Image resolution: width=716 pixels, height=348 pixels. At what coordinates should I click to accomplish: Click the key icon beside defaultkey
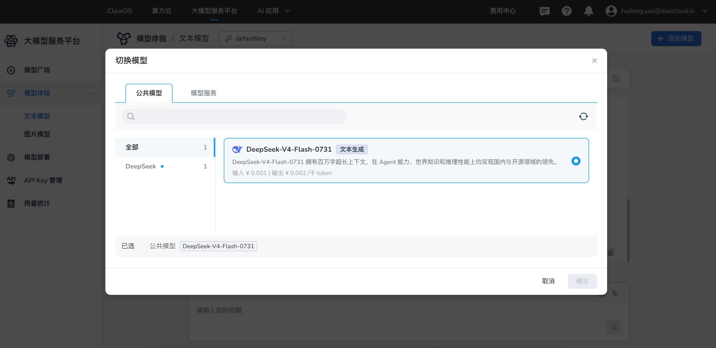[229, 38]
